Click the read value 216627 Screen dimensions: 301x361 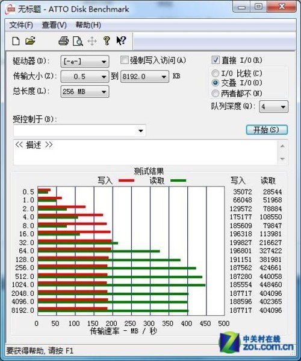[x=270, y=243]
